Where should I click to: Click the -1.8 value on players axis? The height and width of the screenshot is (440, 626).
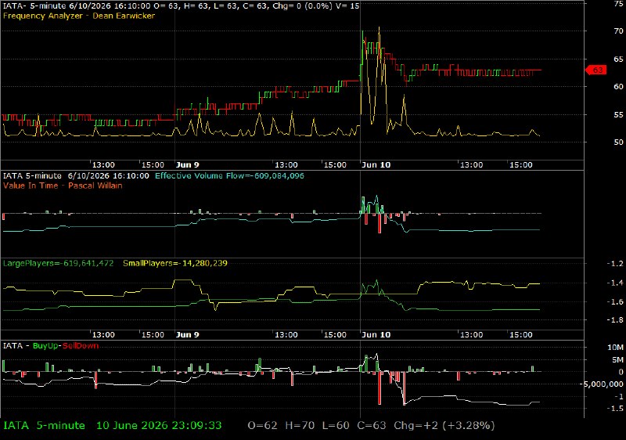(615, 319)
